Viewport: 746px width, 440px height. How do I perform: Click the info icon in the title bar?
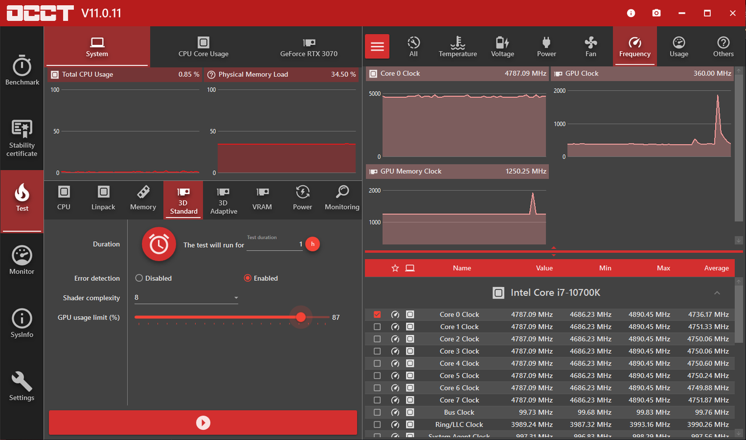[631, 13]
